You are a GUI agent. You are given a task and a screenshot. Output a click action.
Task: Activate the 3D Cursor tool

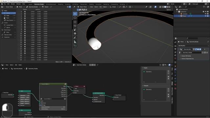coord(75,17)
